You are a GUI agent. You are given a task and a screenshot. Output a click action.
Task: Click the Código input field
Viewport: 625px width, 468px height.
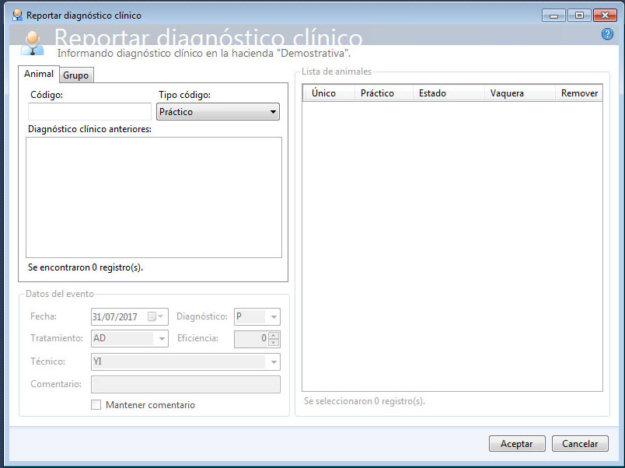tap(89, 112)
